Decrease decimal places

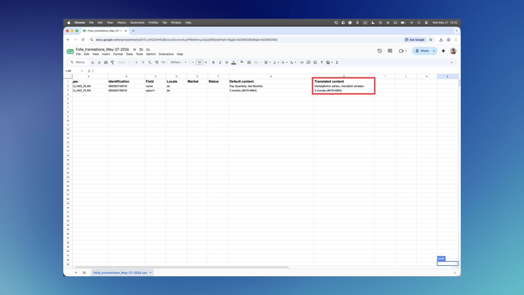pos(150,62)
